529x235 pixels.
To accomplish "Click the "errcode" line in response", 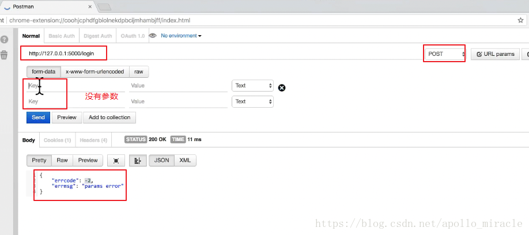I will tap(73, 181).
